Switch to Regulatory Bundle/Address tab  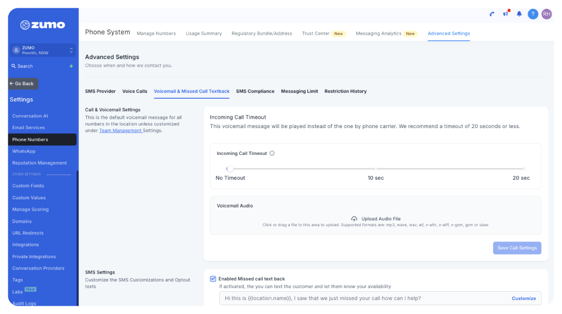pos(262,33)
